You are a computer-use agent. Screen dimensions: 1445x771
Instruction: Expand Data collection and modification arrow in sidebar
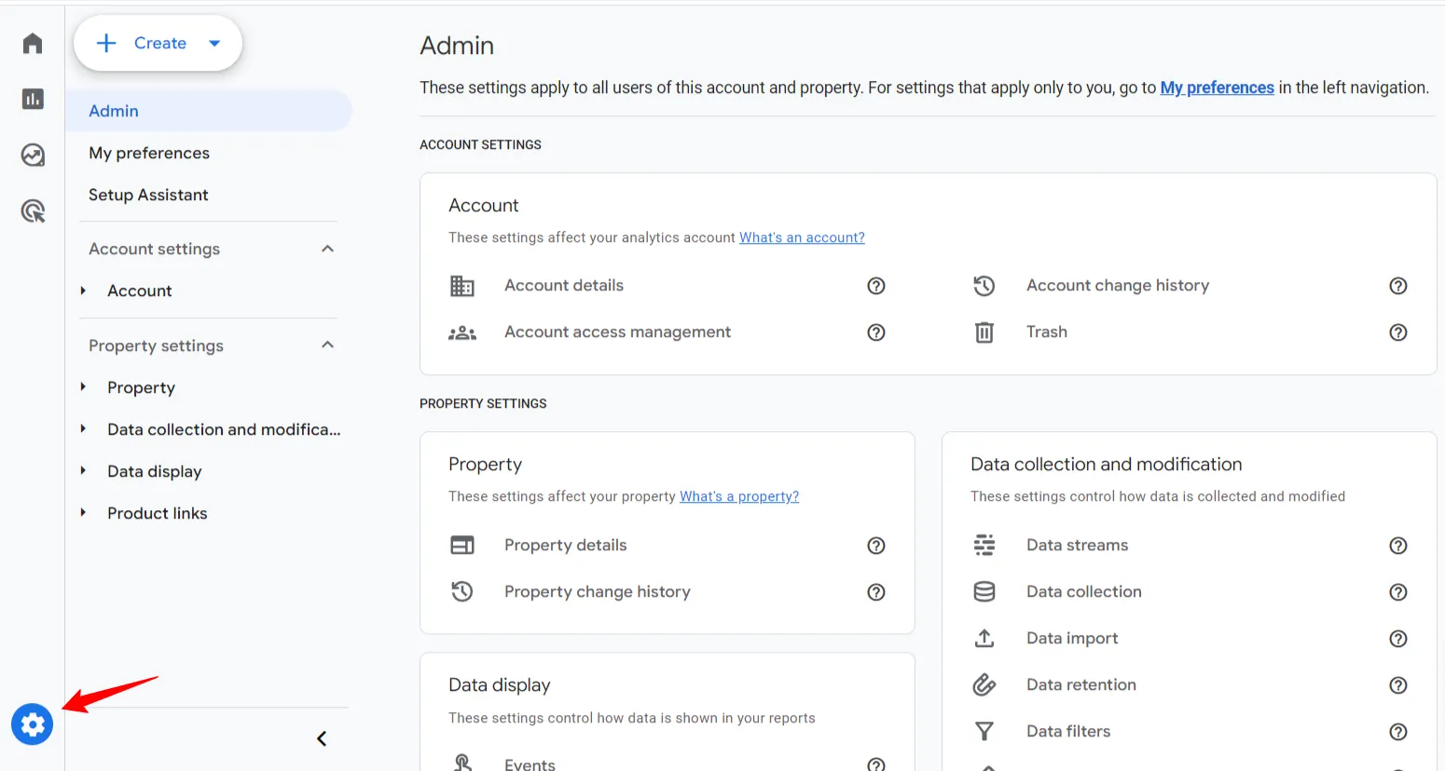coord(83,429)
